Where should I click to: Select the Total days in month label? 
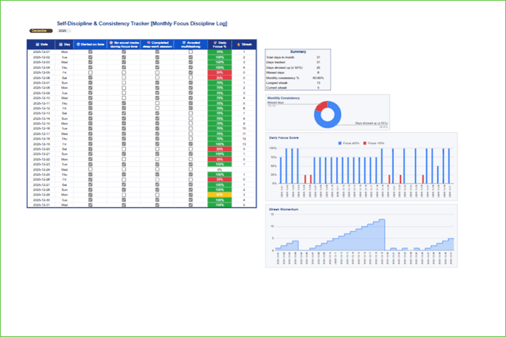click(280, 57)
